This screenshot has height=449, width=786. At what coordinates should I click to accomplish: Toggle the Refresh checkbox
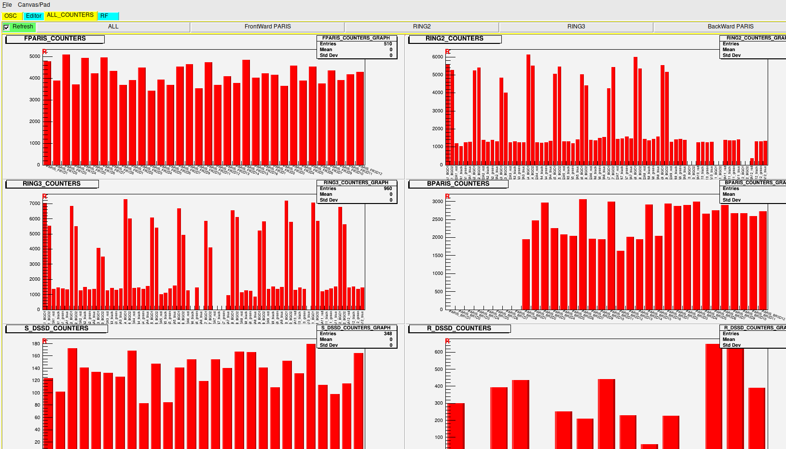(7, 27)
